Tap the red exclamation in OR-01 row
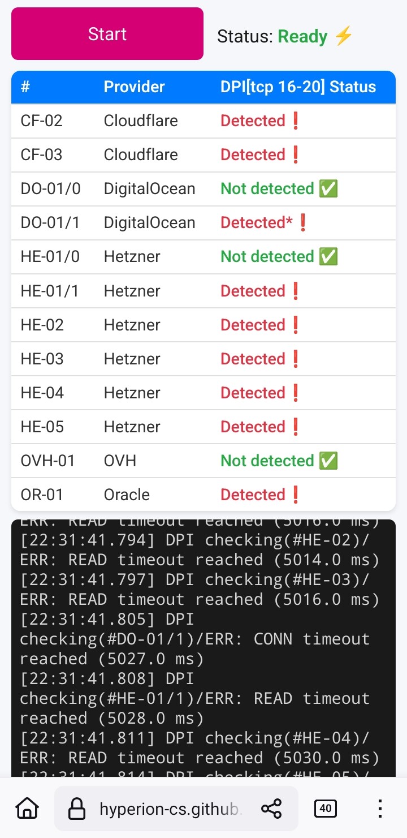407x838 pixels. pos(295,495)
